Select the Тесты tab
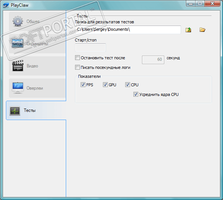 (36, 110)
